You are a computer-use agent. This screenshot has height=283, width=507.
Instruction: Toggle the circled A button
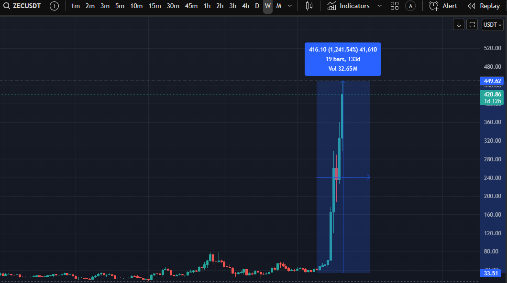point(410,6)
